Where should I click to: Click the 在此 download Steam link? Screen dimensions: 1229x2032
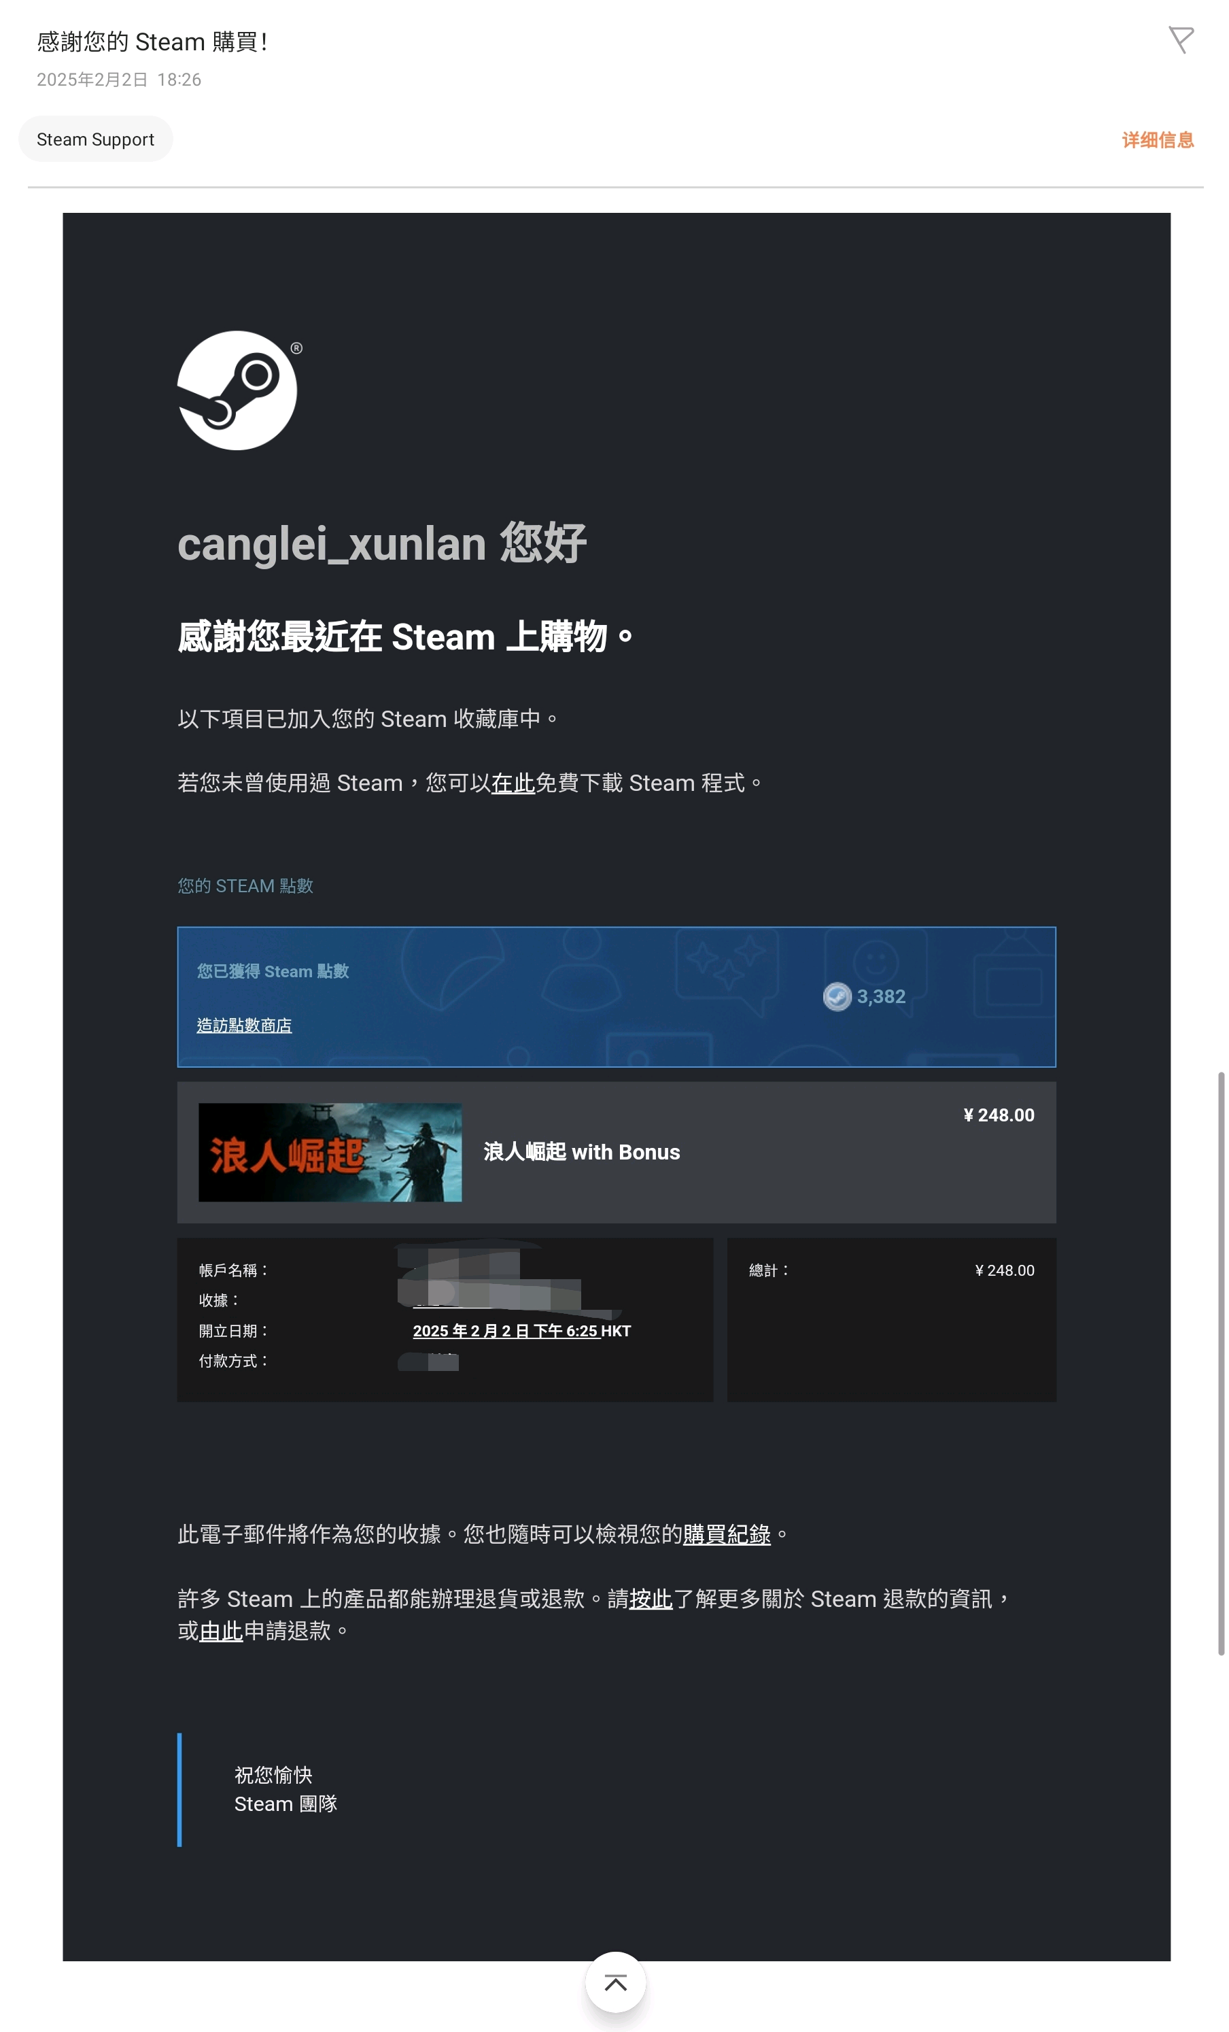click(x=513, y=783)
